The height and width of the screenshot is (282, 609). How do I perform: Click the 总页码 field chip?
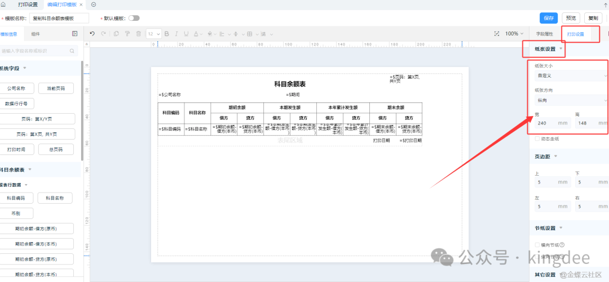(x=56, y=149)
